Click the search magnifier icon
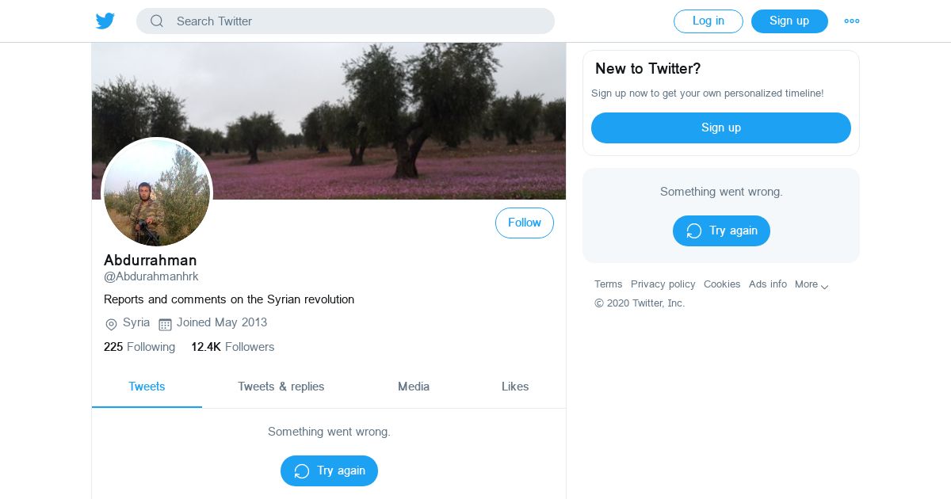951x499 pixels. [157, 21]
